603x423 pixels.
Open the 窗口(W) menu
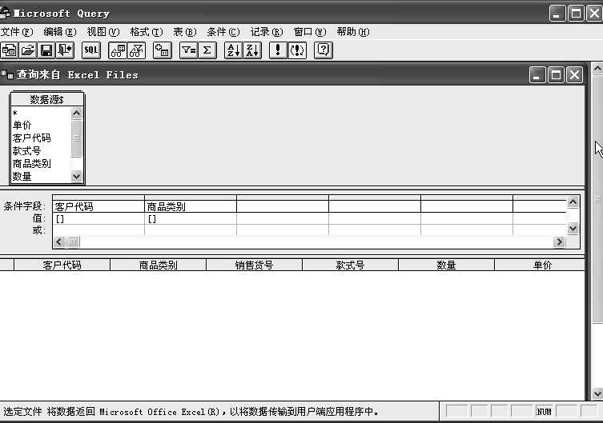tap(310, 32)
